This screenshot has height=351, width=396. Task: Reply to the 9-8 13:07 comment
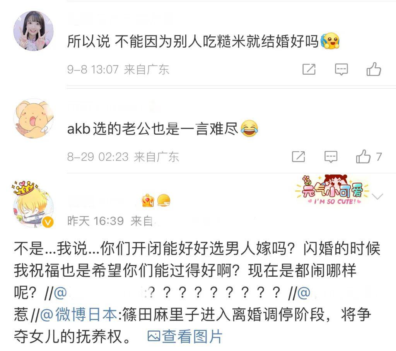pos(341,70)
